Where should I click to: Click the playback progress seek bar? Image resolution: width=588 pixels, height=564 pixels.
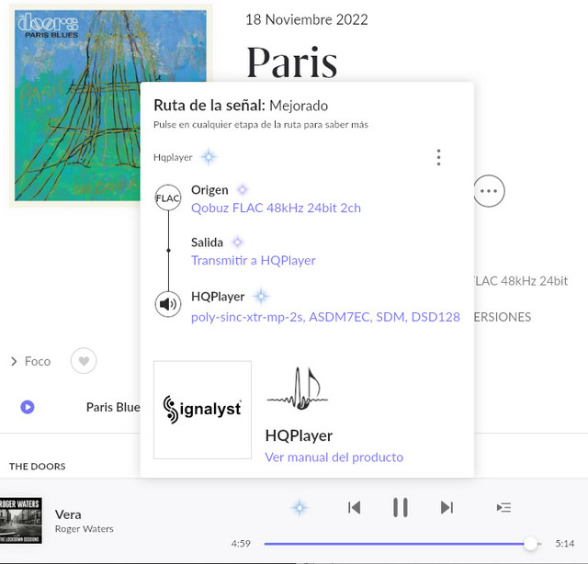click(402, 544)
